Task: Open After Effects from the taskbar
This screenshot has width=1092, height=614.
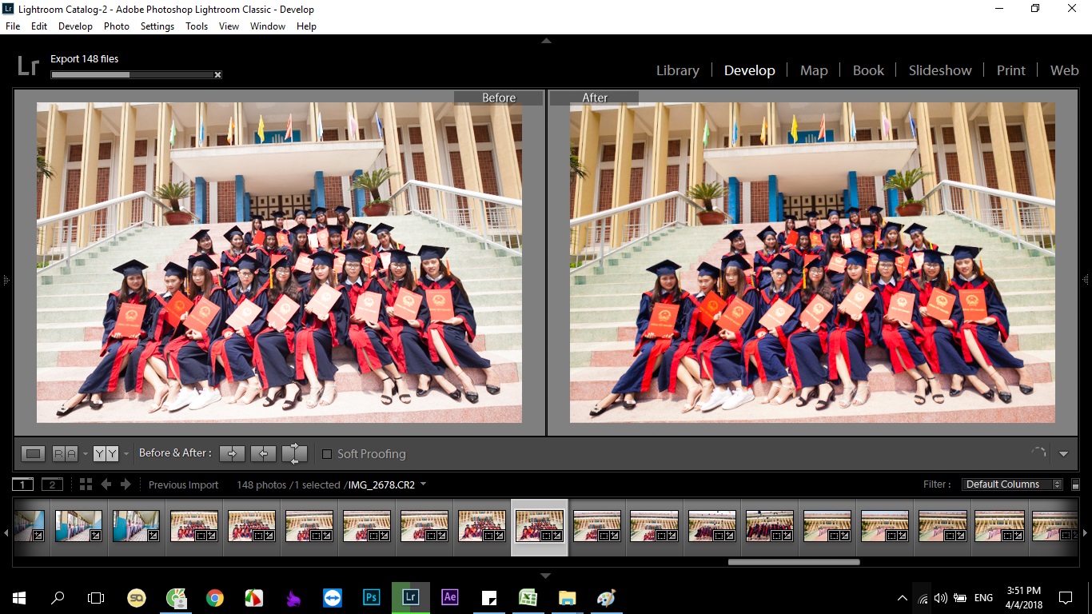Action: coord(449,597)
